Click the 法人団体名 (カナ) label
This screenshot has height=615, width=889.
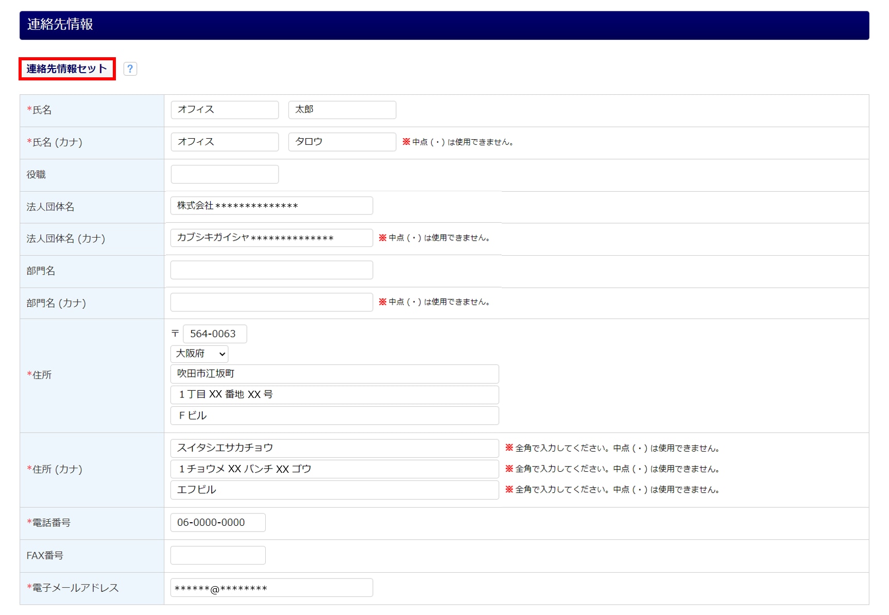tap(66, 239)
